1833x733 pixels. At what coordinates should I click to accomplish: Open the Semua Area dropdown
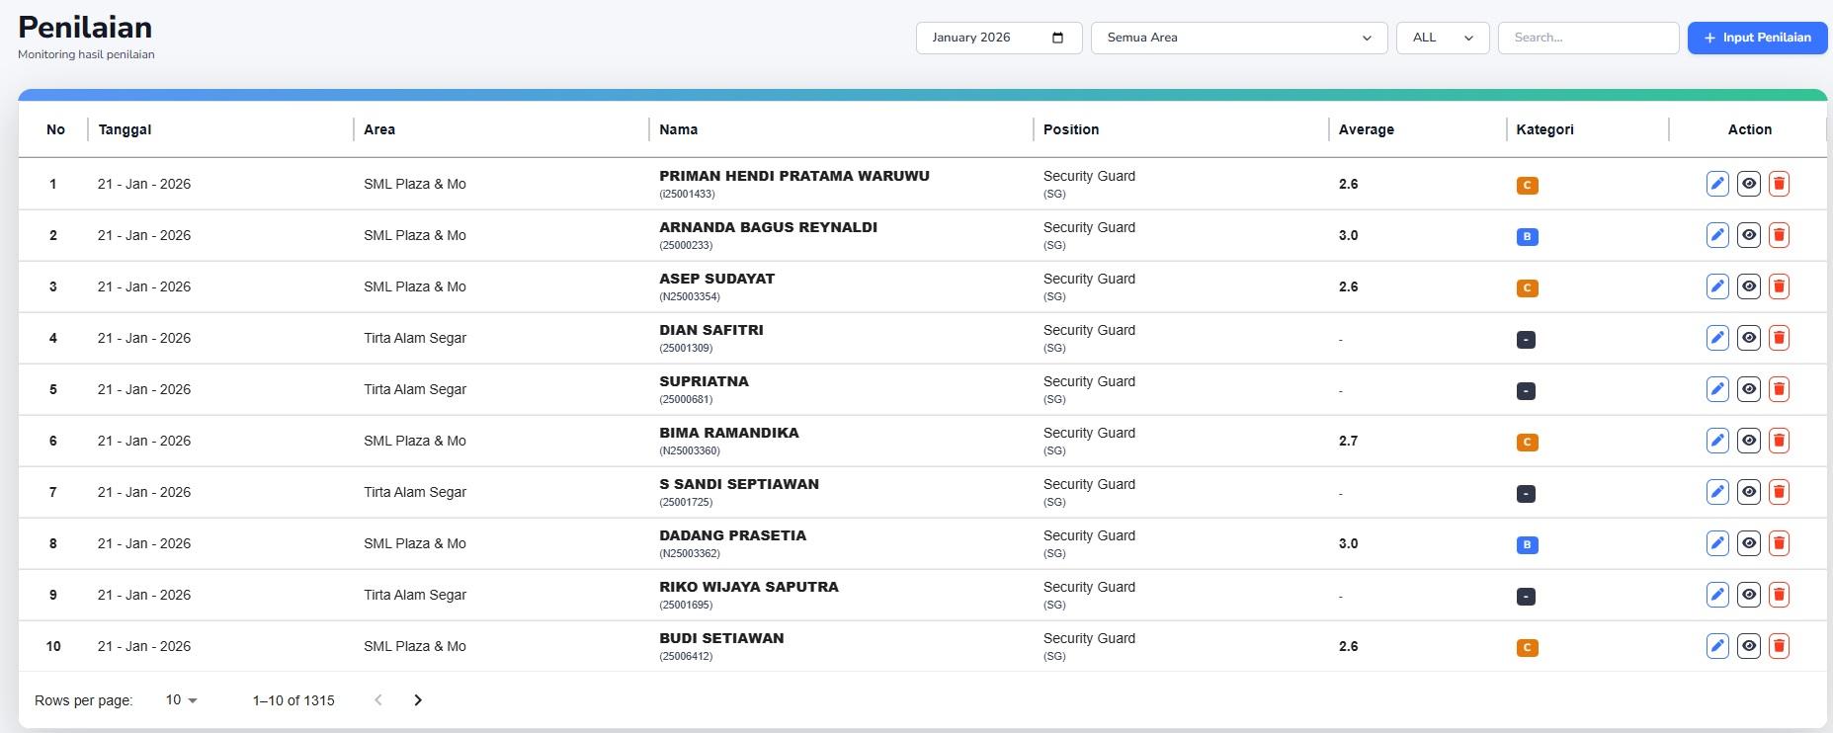1238,38
